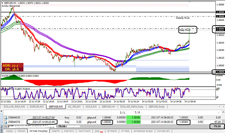
Task: Click the Weekly Pivot label on chart
Action: coord(183,18)
